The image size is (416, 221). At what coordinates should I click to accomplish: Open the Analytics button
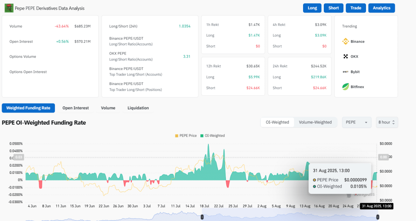381,8
